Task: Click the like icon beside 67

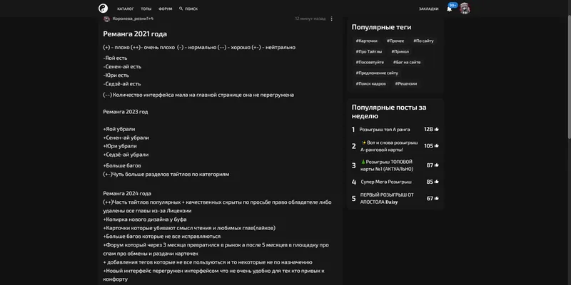Action: pos(437,199)
